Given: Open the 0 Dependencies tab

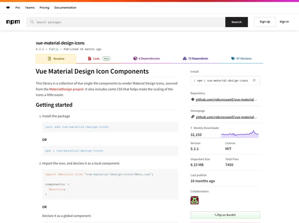Looking at the screenshot, I should (146, 58).
